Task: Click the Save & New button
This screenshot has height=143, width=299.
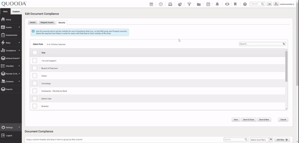Action: (264, 120)
